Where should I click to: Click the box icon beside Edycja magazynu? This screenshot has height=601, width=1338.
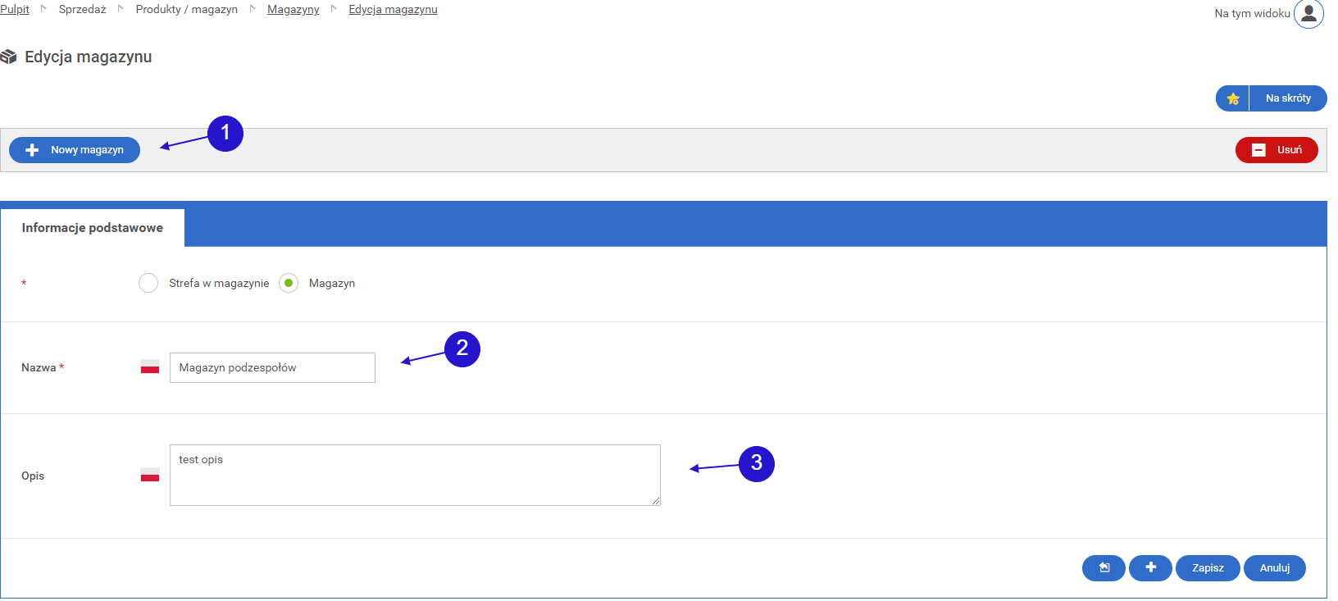[x=9, y=57]
